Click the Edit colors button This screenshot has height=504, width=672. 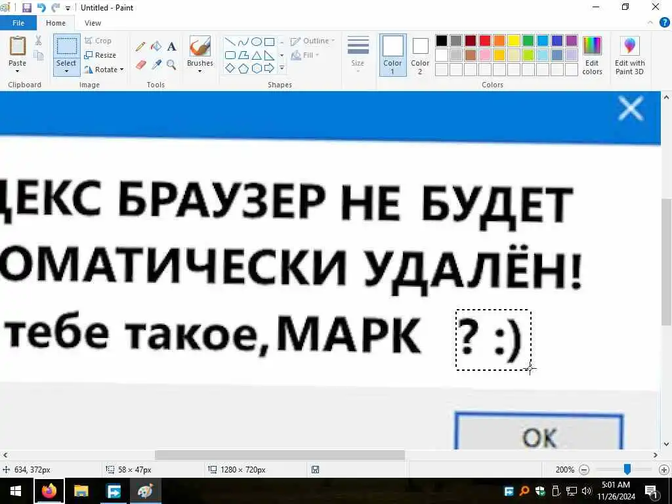593,56
